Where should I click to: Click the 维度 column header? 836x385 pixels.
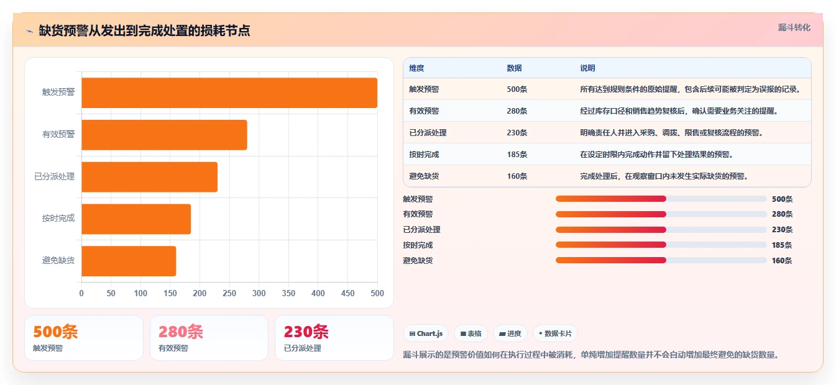416,68
